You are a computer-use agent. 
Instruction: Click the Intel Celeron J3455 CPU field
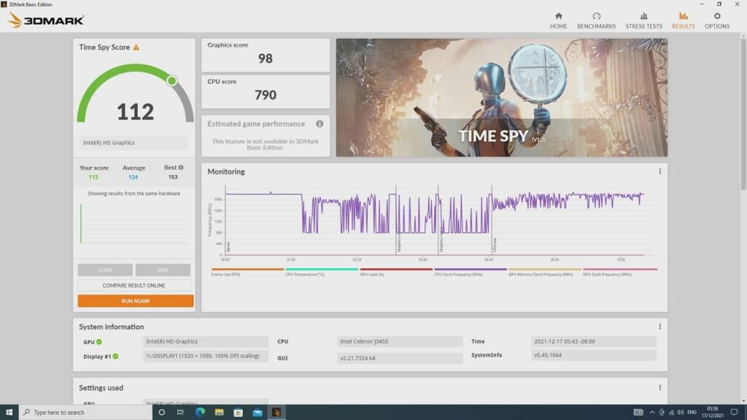tap(400, 341)
